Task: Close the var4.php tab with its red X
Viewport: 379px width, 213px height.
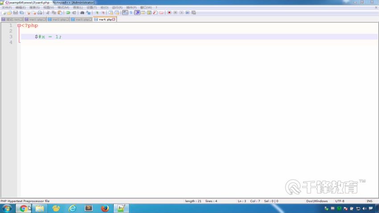Action: click(114, 19)
